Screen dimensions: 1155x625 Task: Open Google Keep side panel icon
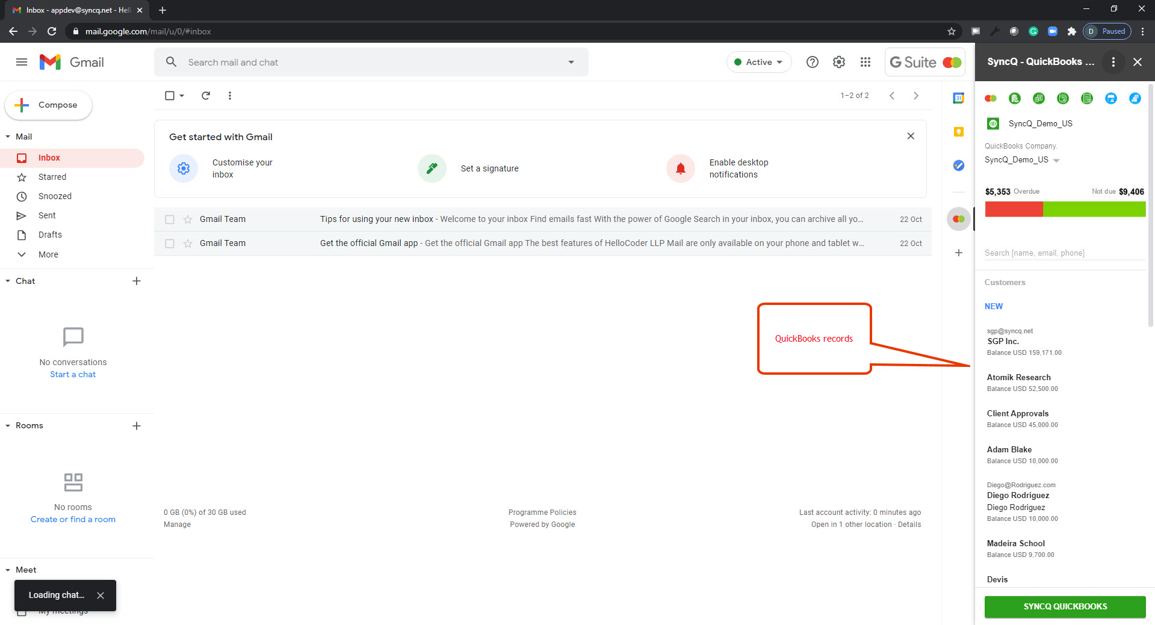point(959,132)
